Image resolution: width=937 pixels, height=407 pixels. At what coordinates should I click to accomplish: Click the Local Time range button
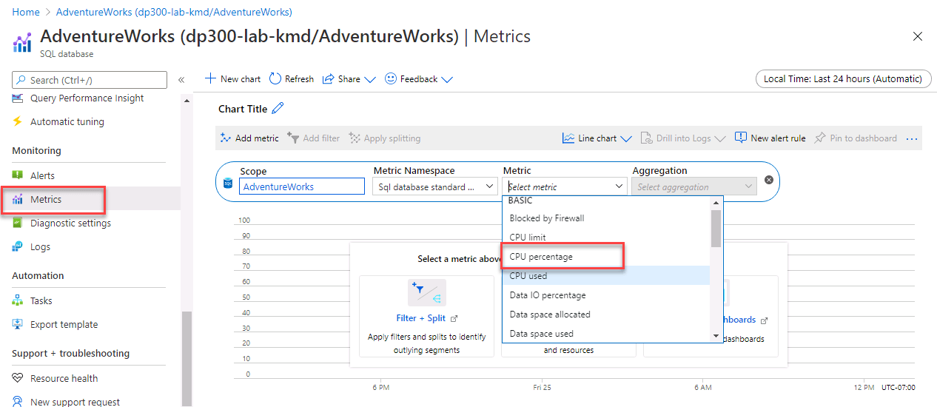click(843, 79)
